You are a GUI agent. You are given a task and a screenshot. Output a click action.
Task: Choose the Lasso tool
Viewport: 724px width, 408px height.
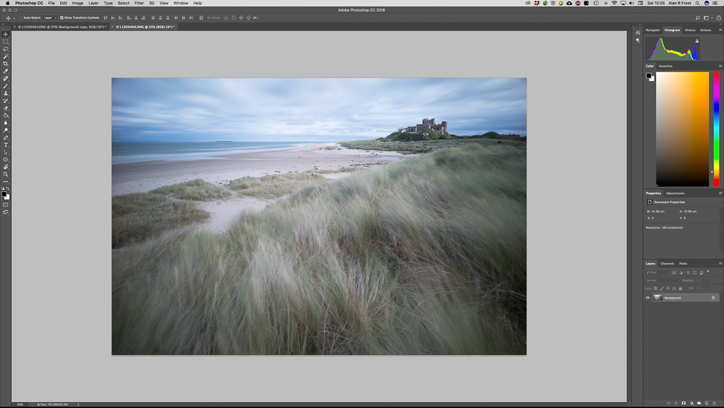click(x=6, y=49)
